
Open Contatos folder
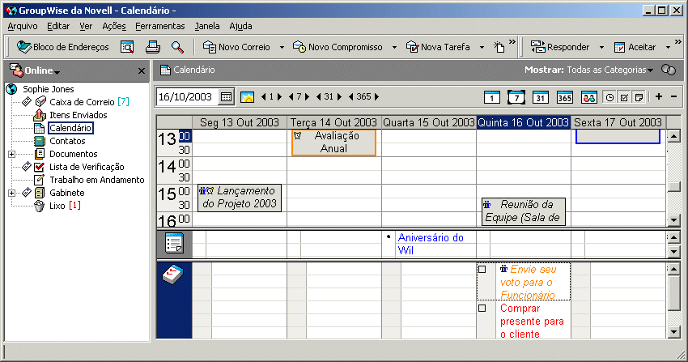(67, 141)
